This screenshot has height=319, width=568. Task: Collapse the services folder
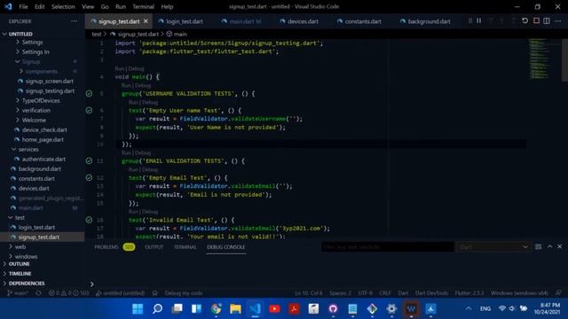click(x=14, y=150)
